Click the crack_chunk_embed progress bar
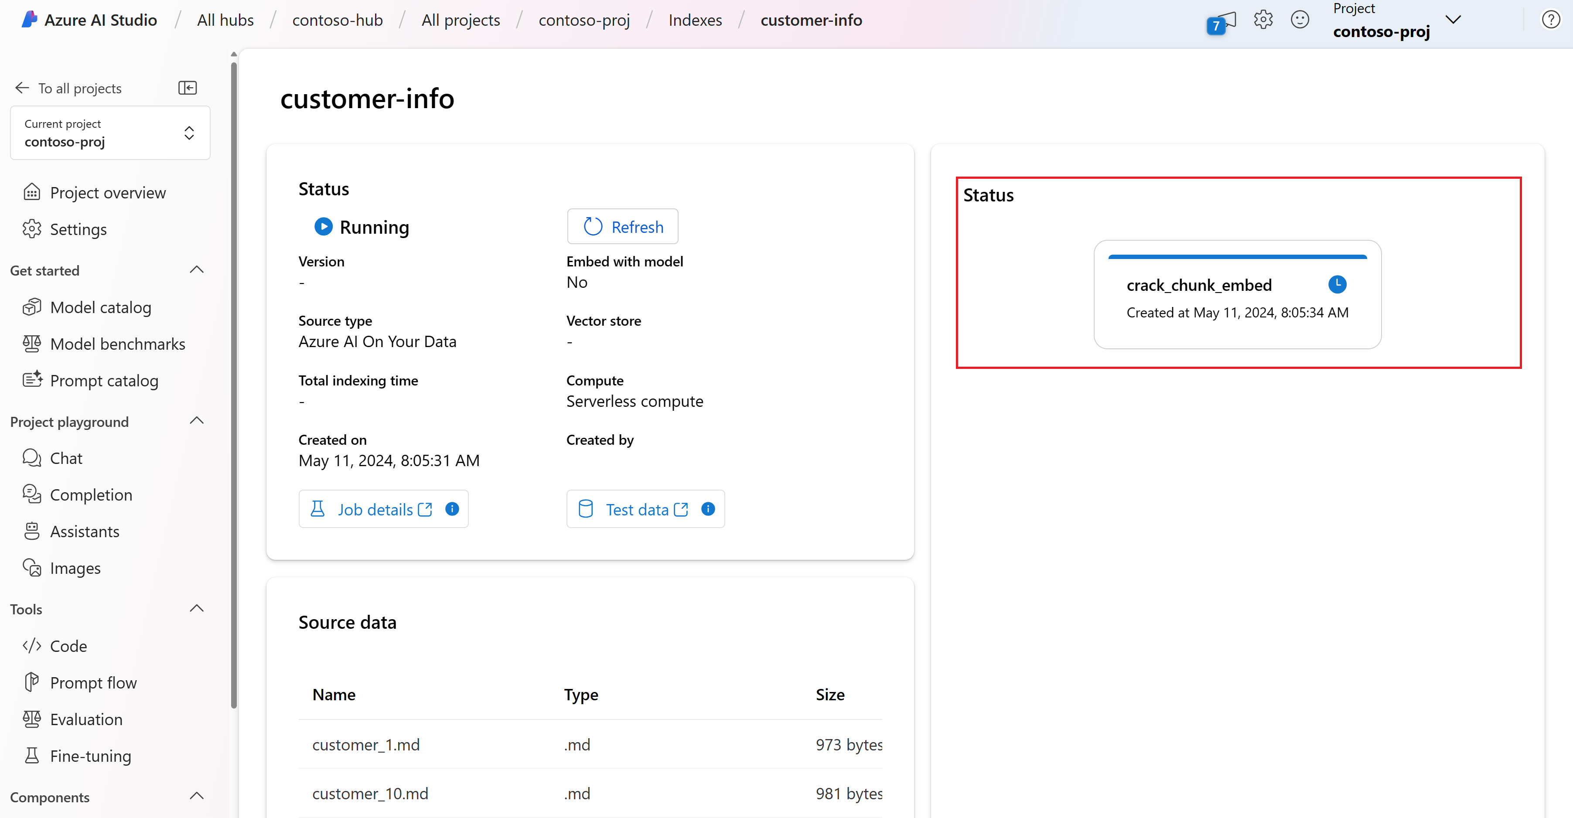Image resolution: width=1573 pixels, height=818 pixels. coord(1237,257)
